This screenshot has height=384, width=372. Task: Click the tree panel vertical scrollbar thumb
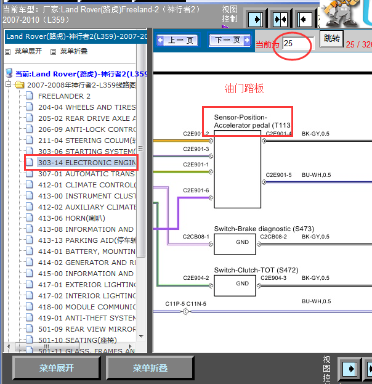(140, 149)
